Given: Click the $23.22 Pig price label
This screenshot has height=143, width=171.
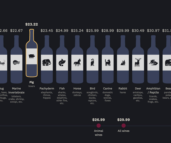Looking at the screenshot, I should tap(32, 24).
